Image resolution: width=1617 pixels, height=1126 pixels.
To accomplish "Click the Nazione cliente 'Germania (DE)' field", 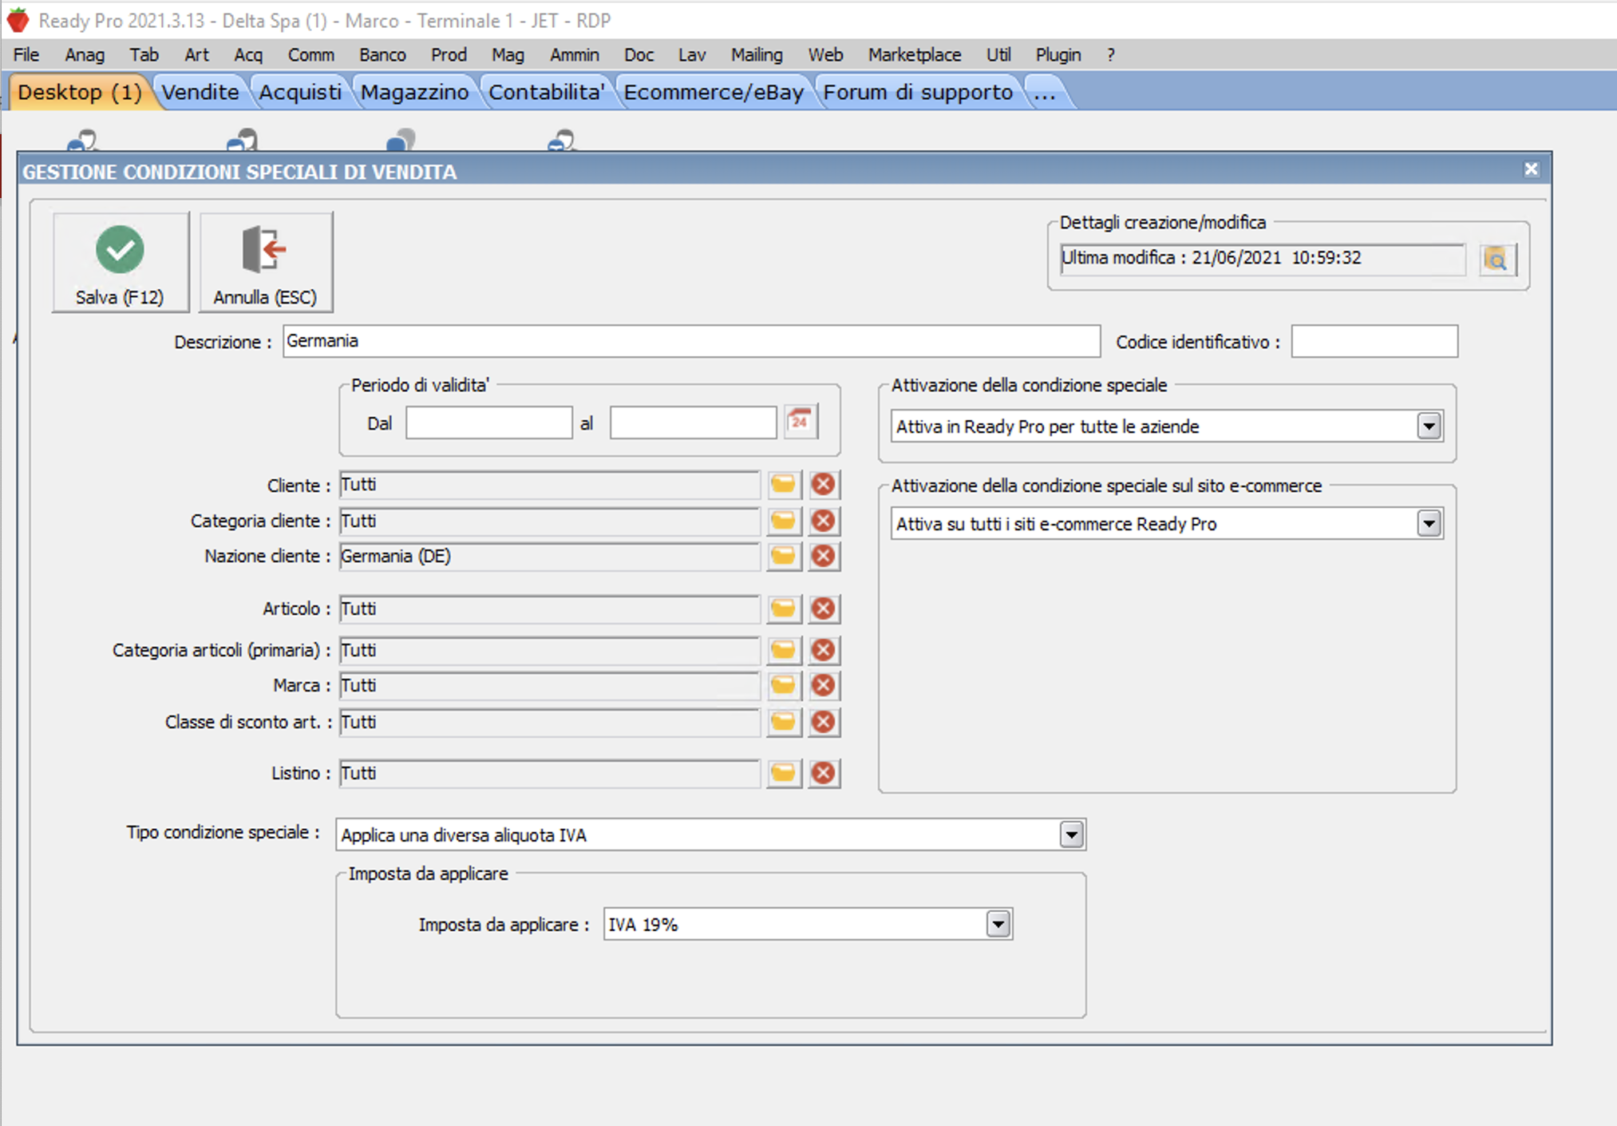I will [549, 557].
